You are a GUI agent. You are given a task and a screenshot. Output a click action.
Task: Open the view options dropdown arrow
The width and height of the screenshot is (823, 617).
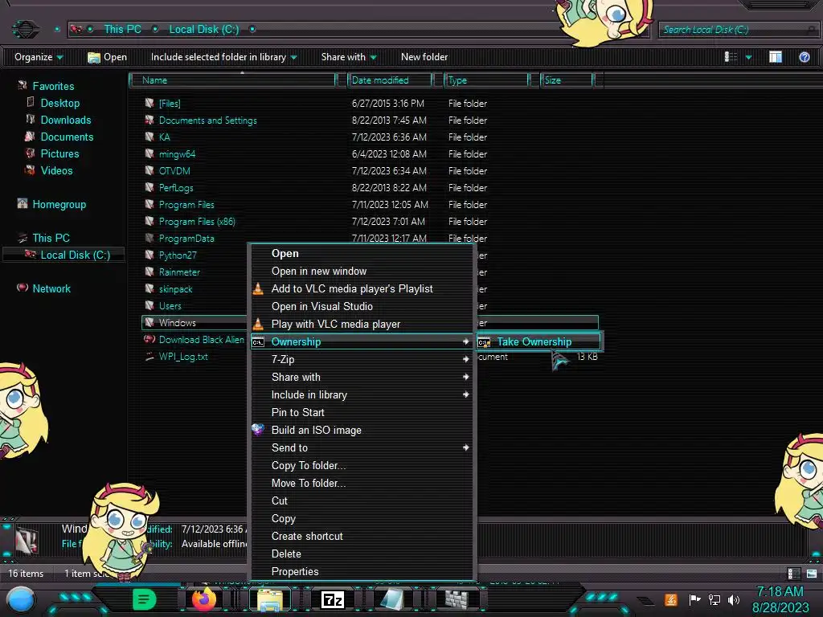tap(748, 57)
